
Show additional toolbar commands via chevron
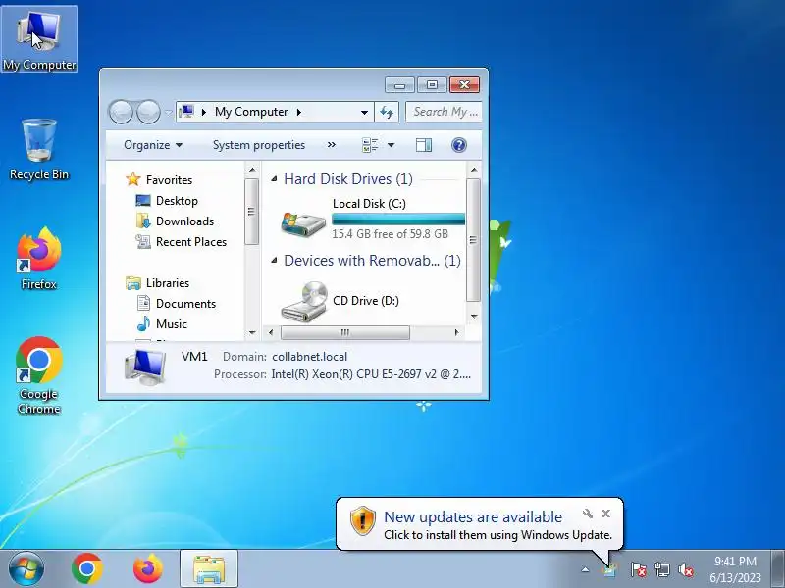(x=332, y=145)
